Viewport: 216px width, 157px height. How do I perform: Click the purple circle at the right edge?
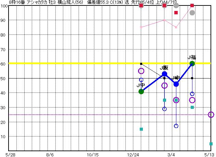[211, 115]
